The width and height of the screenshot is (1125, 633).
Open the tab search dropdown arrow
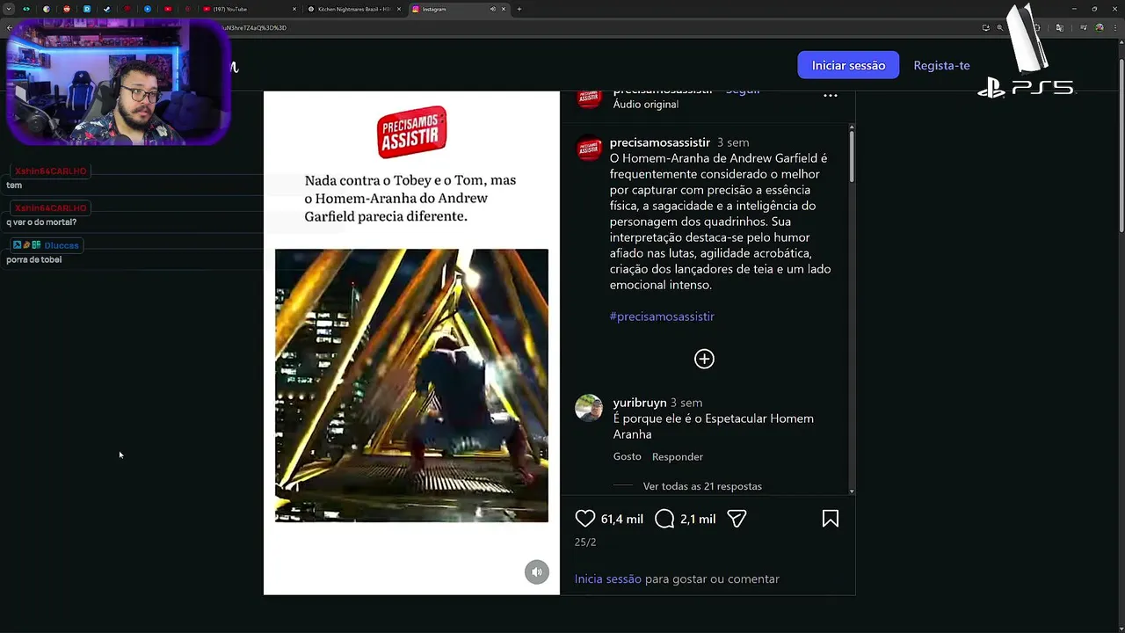tap(9, 9)
